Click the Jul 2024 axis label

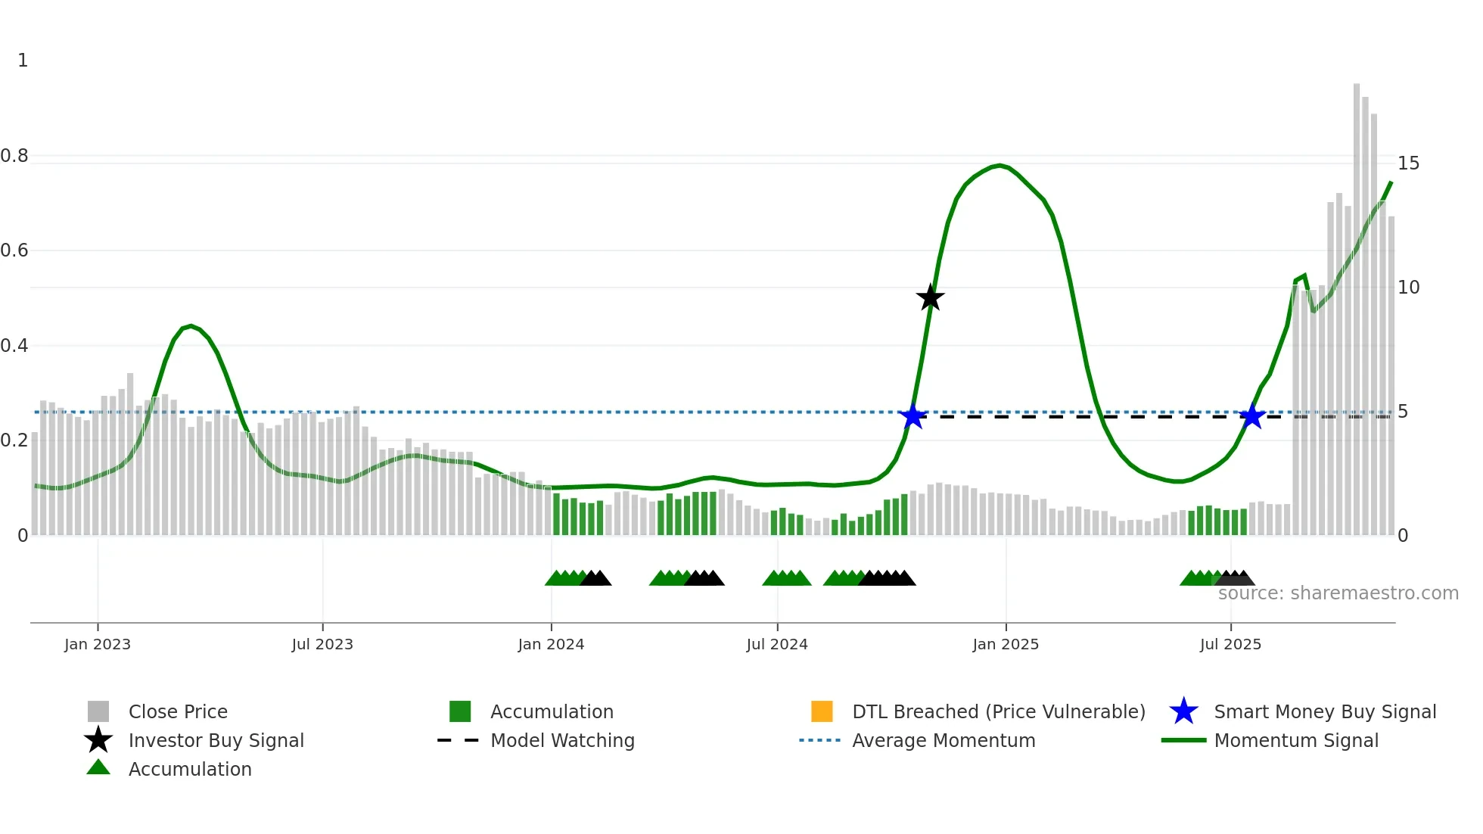pos(777,644)
